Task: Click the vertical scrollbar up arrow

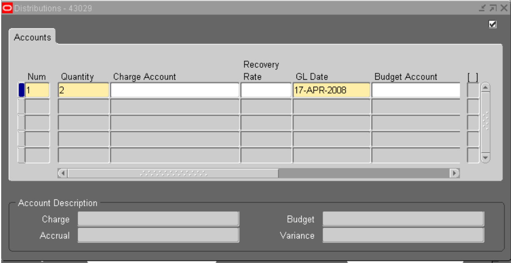Action: 486,88
